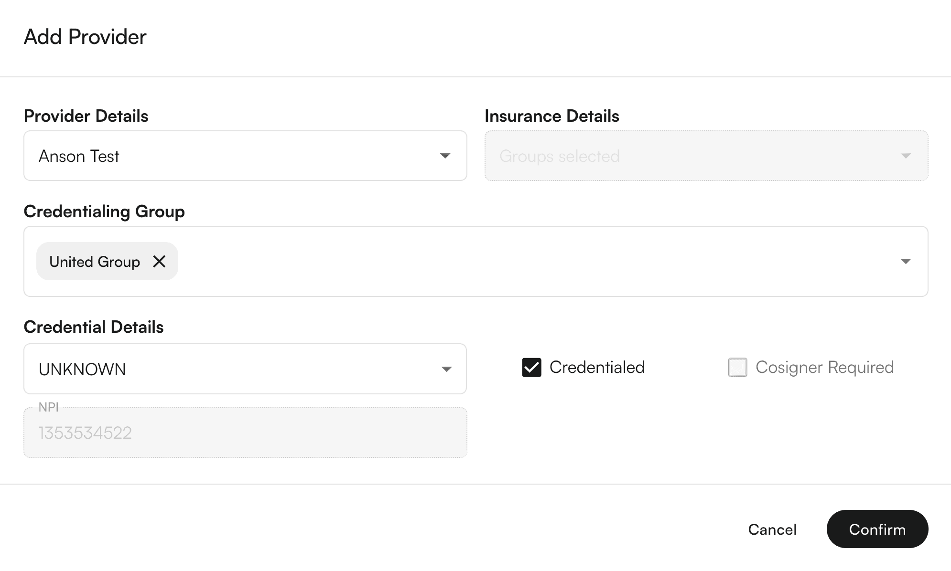Open the Anson Test provider dropdown
Screen dimensions: 951x571
point(245,156)
